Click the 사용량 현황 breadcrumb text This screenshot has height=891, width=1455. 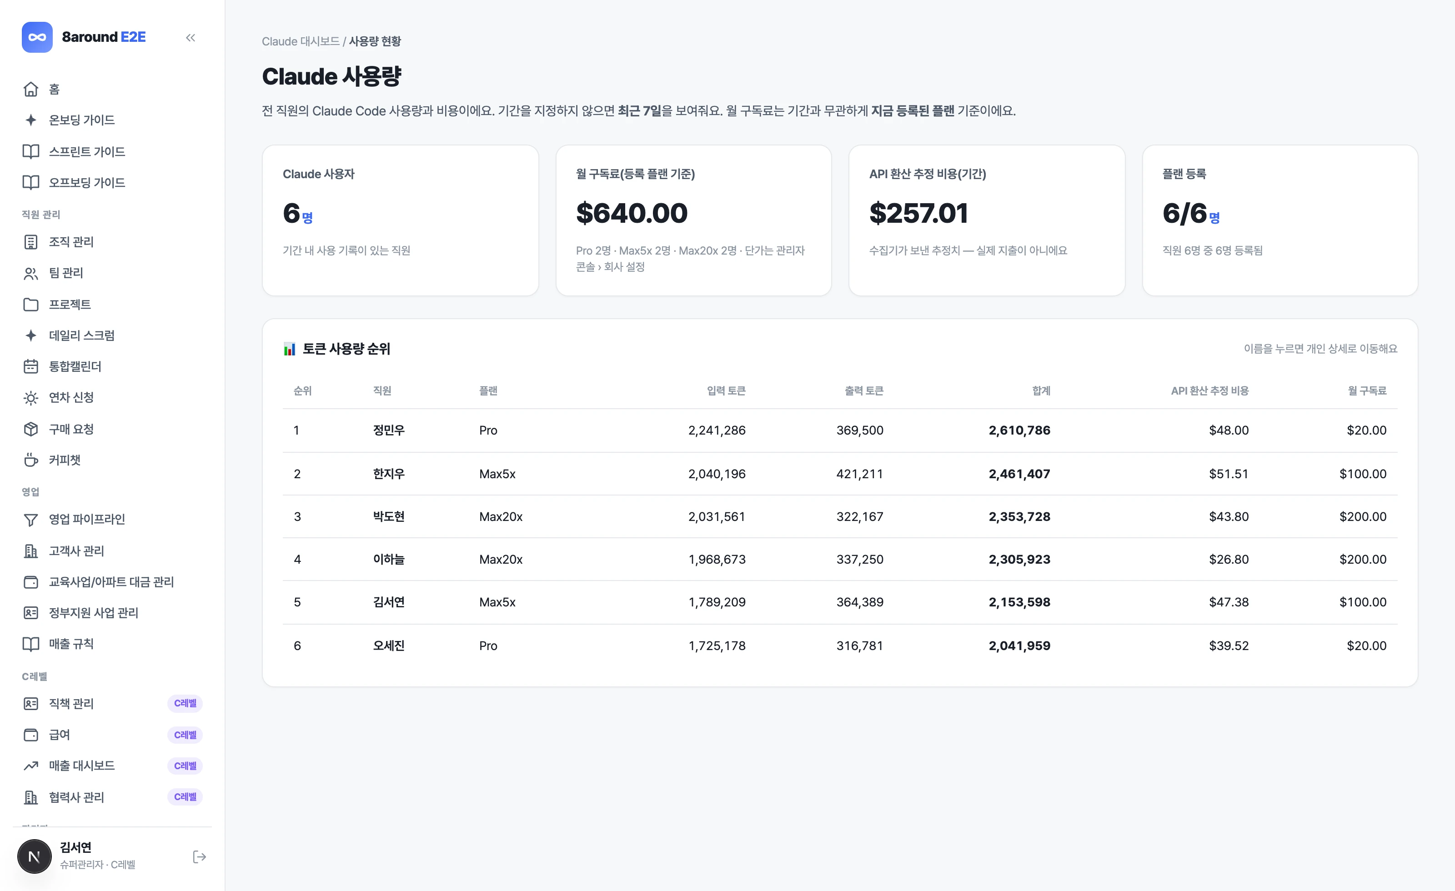375,41
